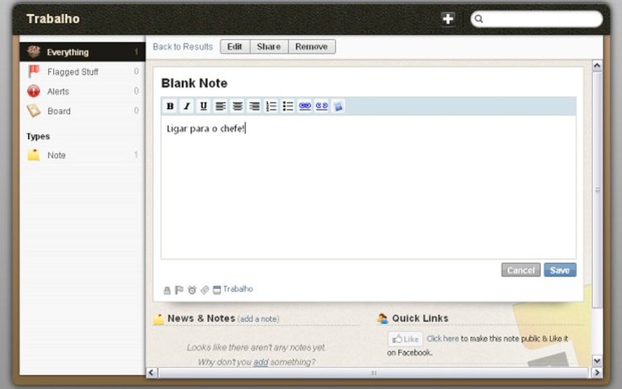This screenshot has height=389, width=622.
Task: Click the Blank Note title
Action: tap(195, 83)
